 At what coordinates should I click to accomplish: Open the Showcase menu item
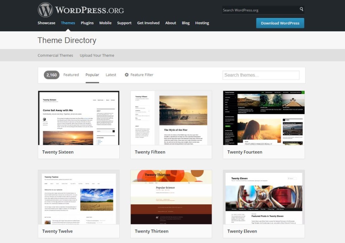point(46,23)
